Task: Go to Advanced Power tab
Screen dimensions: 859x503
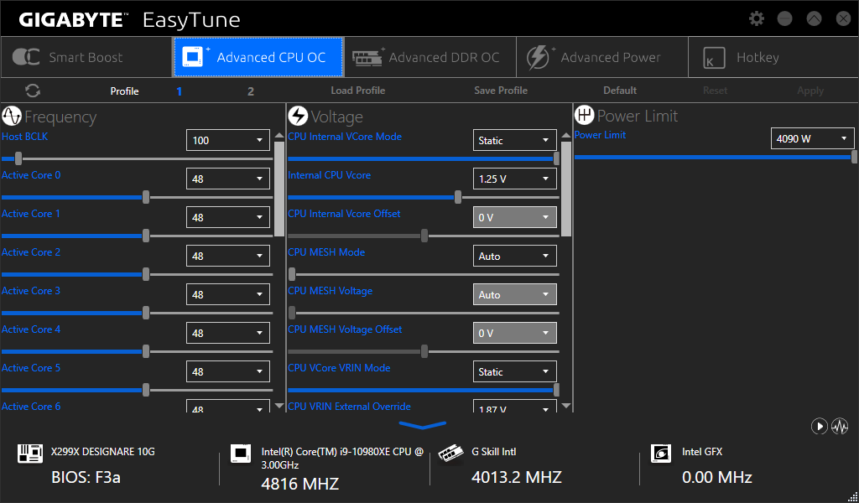Action: click(602, 58)
